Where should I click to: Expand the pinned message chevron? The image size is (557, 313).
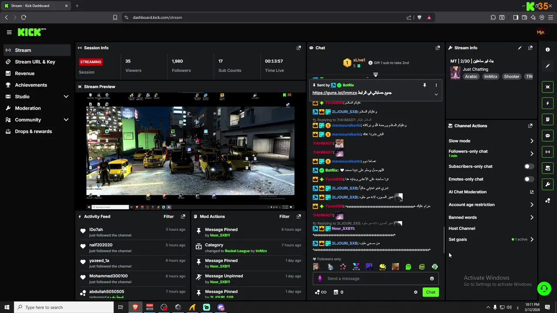436,94
